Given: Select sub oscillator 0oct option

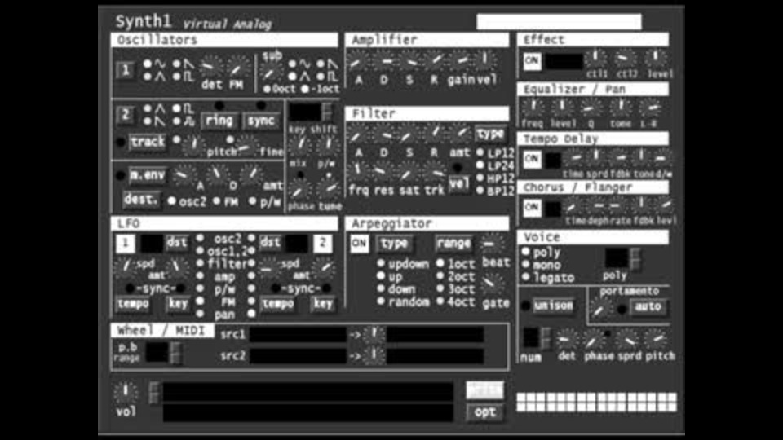Looking at the screenshot, I should coord(268,89).
